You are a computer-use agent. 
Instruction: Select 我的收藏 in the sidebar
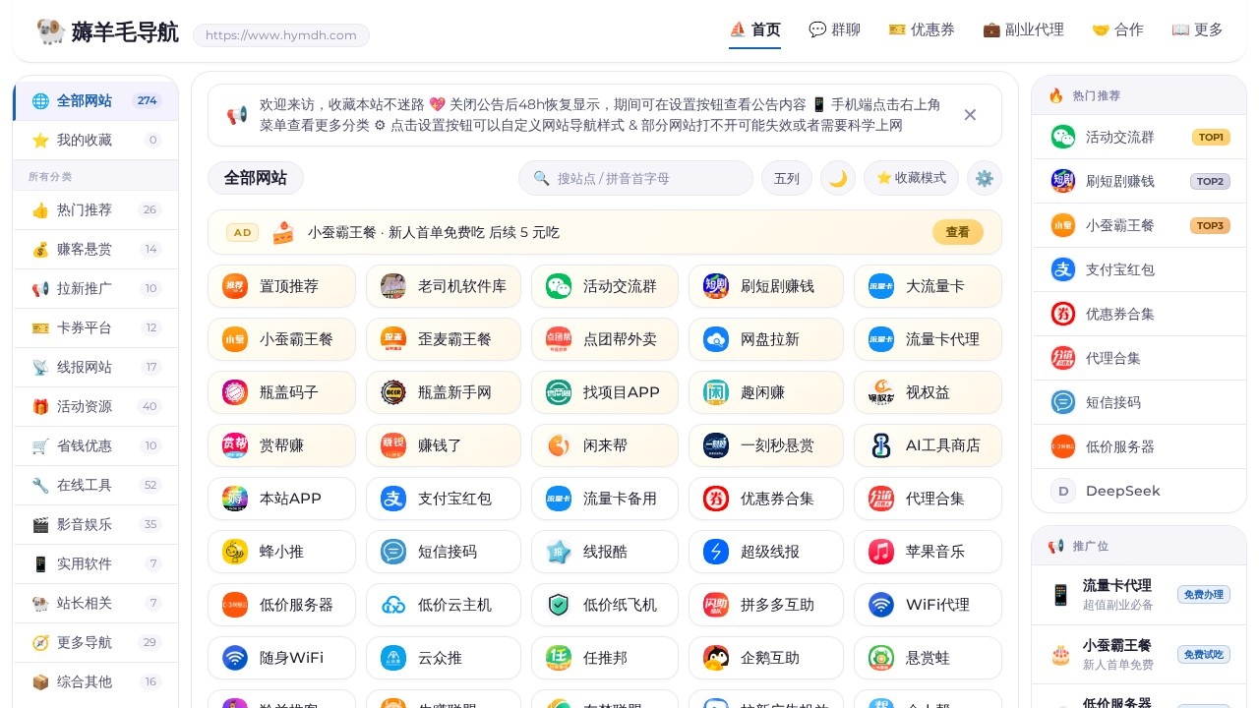tap(96, 140)
